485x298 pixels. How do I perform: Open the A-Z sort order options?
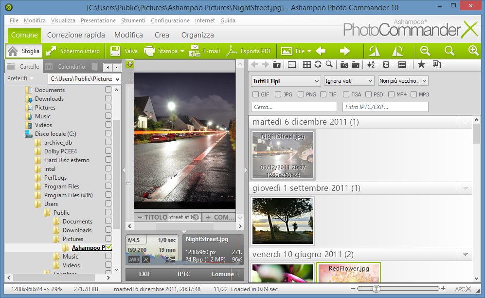pos(371,64)
